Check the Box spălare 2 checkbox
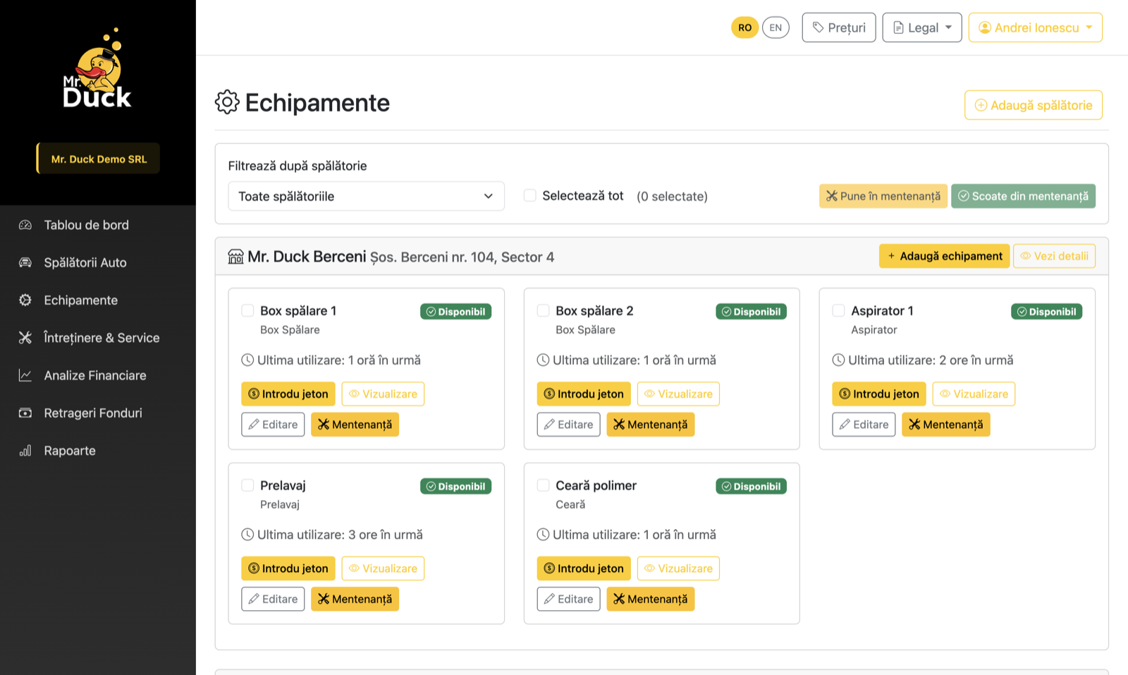 tap(543, 310)
